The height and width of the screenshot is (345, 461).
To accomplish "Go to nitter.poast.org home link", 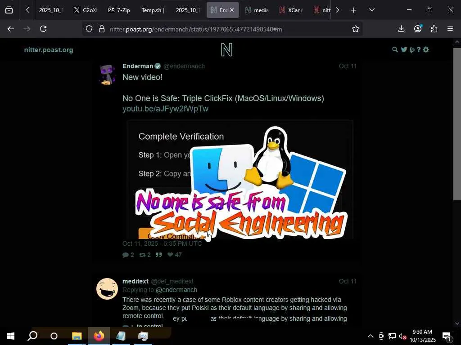I will tap(49, 50).
